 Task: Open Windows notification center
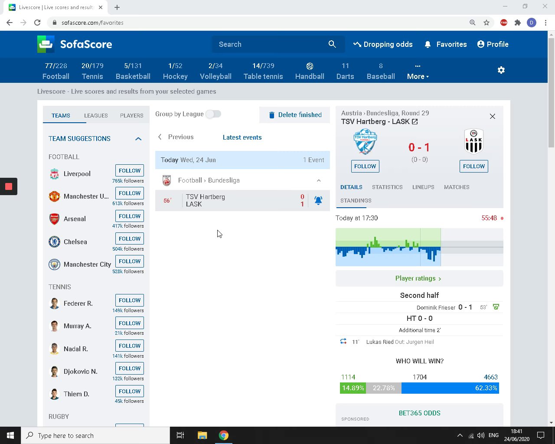coord(541,435)
